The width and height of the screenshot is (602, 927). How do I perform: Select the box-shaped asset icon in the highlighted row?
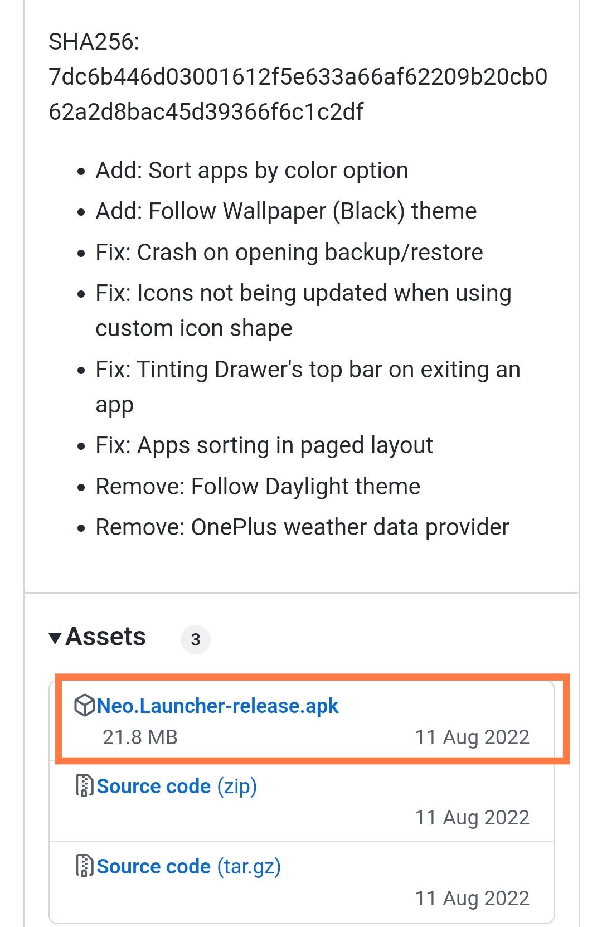coord(84,706)
